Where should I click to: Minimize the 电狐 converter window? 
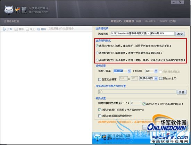174,2
